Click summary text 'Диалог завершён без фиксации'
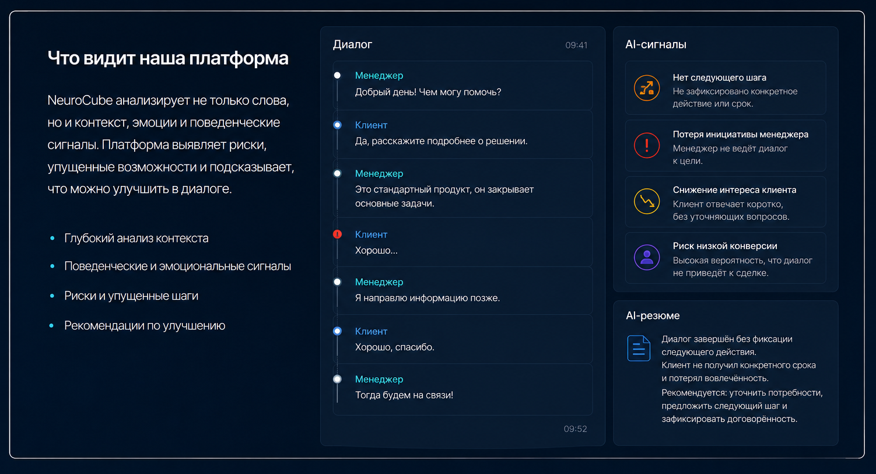This screenshot has height=474, width=876. (727, 339)
